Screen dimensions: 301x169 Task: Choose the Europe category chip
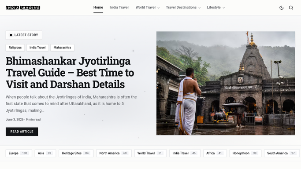[19, 153]
